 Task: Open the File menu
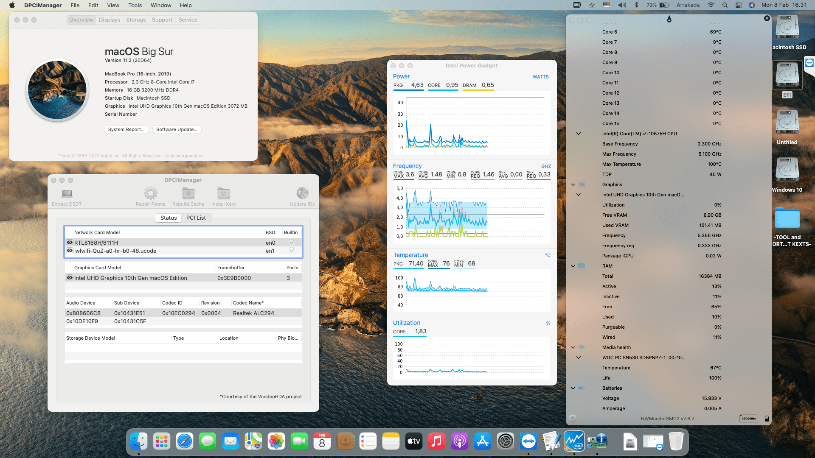[x=75, y=5]
